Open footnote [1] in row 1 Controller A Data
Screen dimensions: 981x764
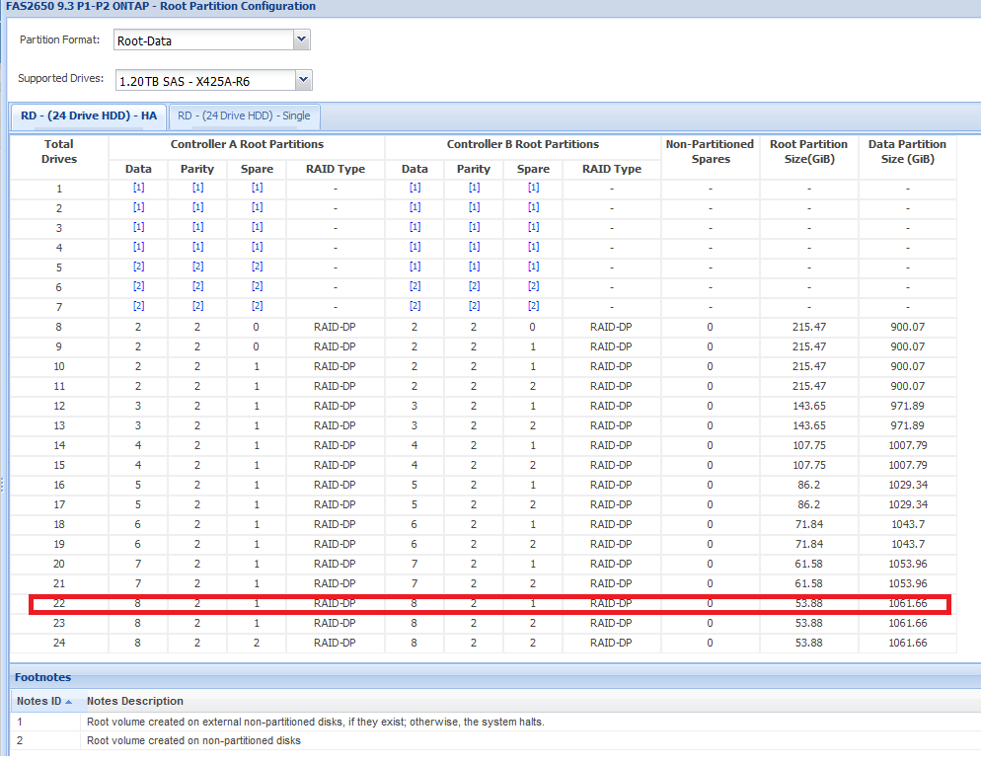pos(138,188)
